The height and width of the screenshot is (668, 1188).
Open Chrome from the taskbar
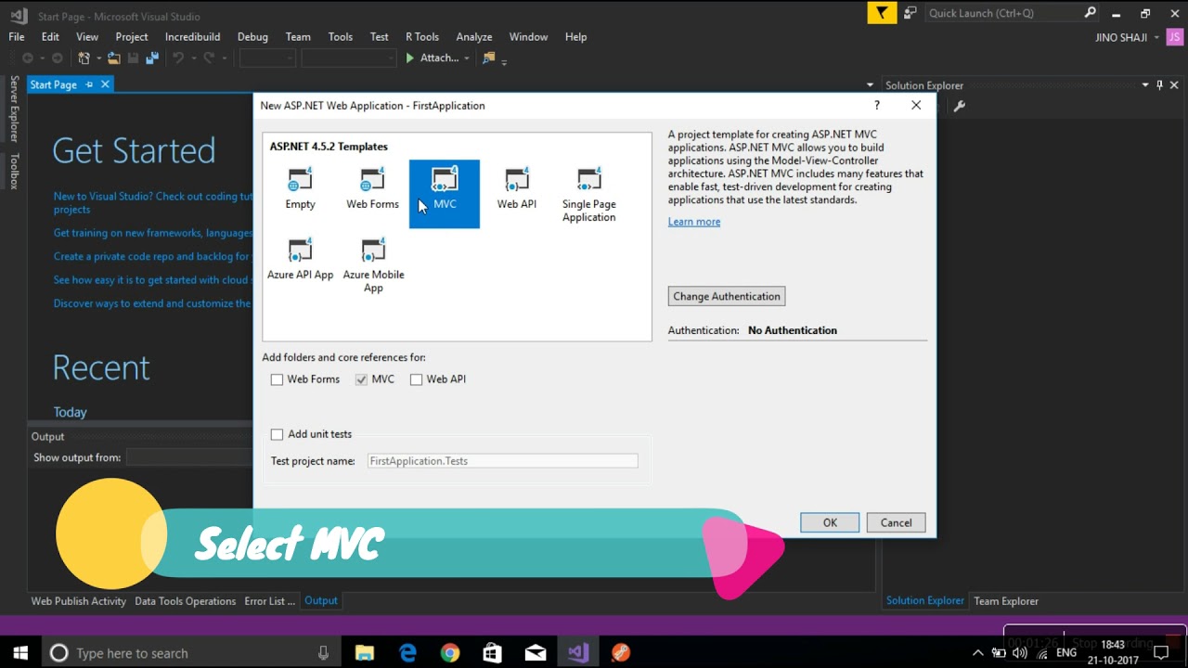pyautogui.click(x=450, y=653)
